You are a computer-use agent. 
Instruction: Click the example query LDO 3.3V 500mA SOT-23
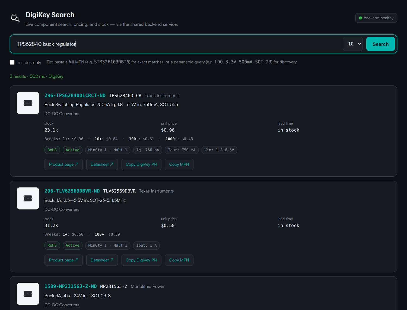[x=243, y=62]
